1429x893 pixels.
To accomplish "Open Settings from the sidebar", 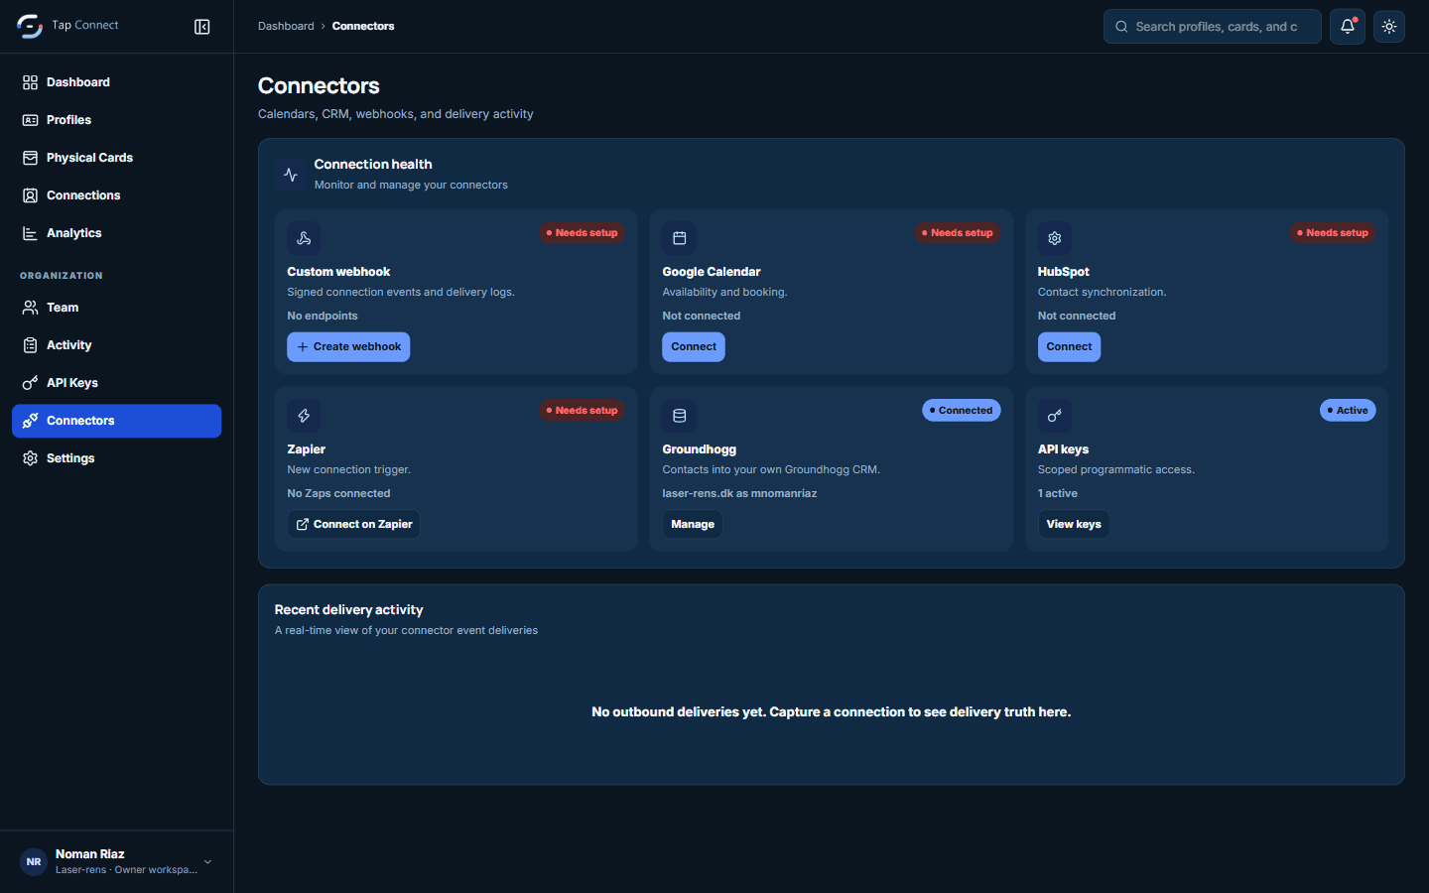I will (117, 458).
